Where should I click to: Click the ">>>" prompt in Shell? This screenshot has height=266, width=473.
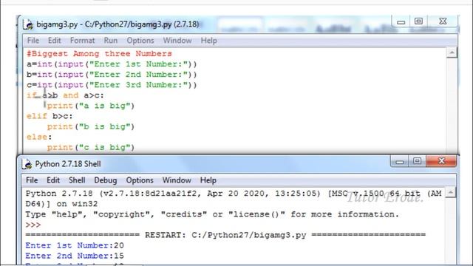(33, 225)
